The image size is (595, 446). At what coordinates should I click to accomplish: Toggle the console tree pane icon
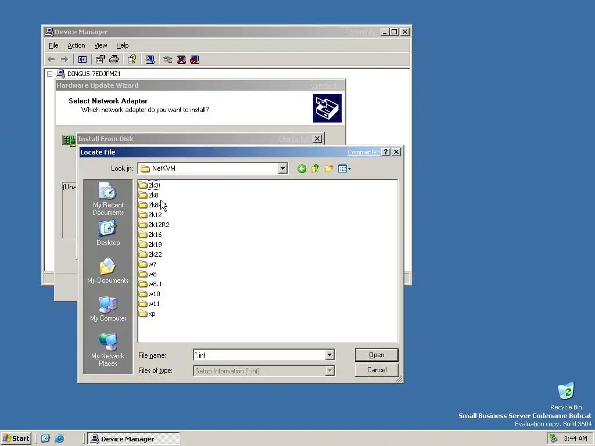[x=83, y=60]
